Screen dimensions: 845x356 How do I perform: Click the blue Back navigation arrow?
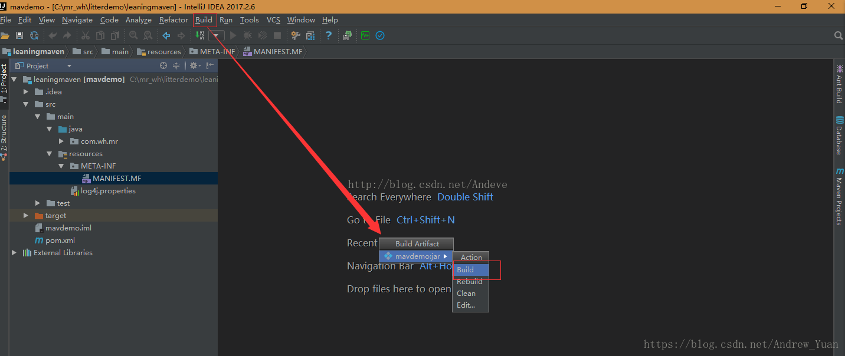point(166,35)
